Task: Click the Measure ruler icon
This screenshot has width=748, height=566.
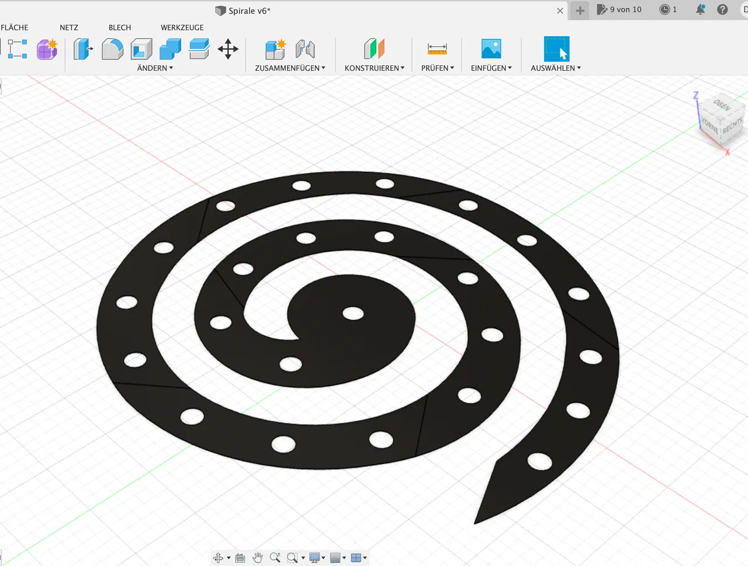Action: pyautogui.click(x=437, y=49)
